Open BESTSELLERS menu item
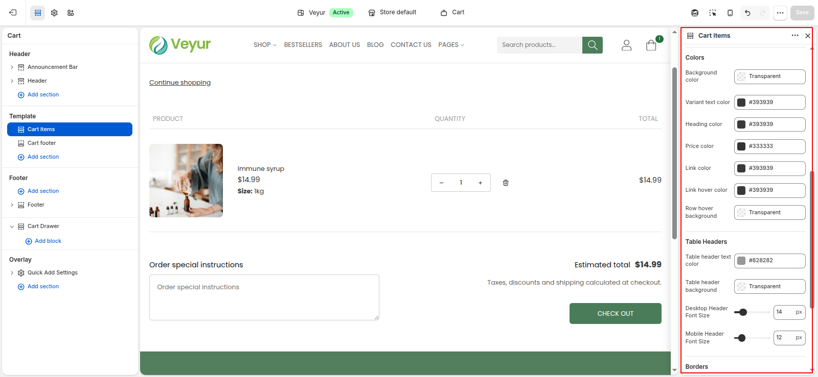Viewport: 818px width, 377px height. pos(303,45)
